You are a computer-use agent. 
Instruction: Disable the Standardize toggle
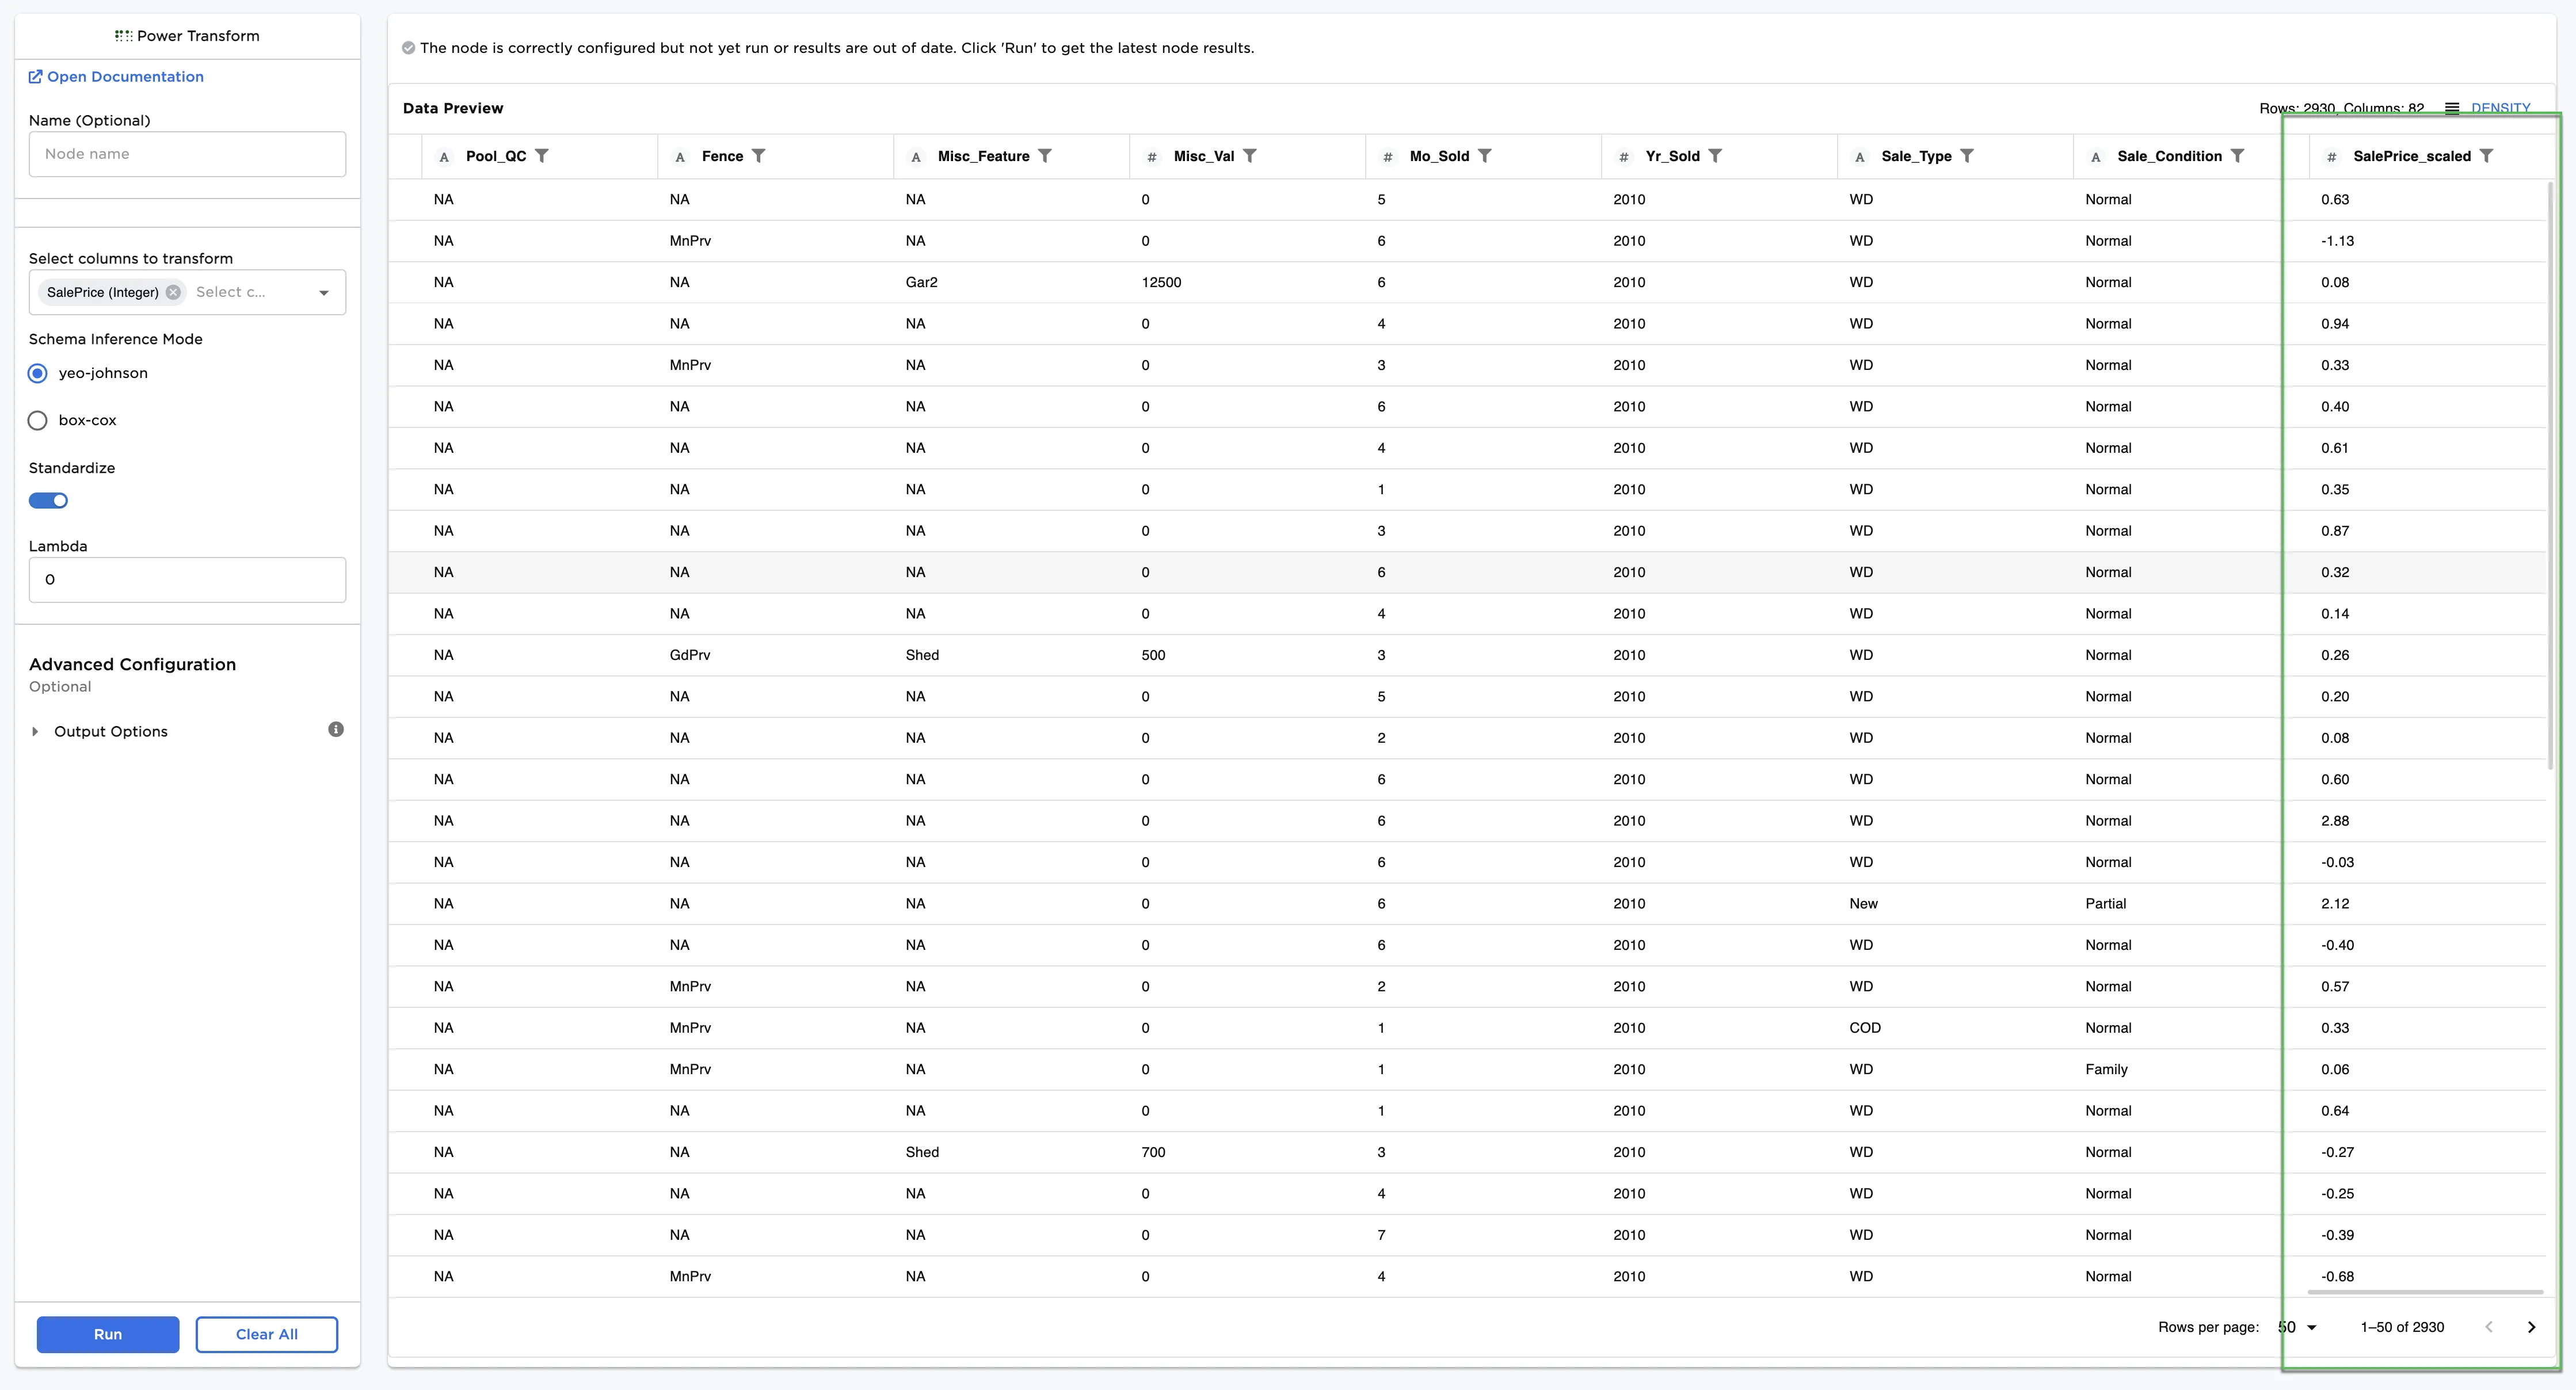pyautogui.click(x=48, y=501)
